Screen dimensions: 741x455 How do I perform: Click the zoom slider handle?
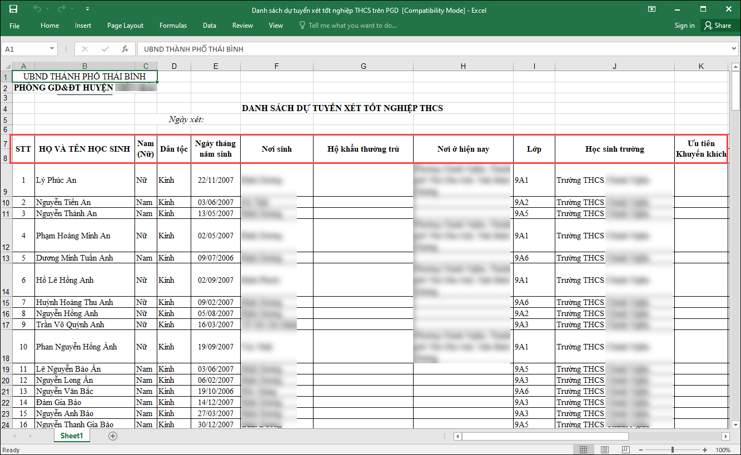[x=673, y=449]
